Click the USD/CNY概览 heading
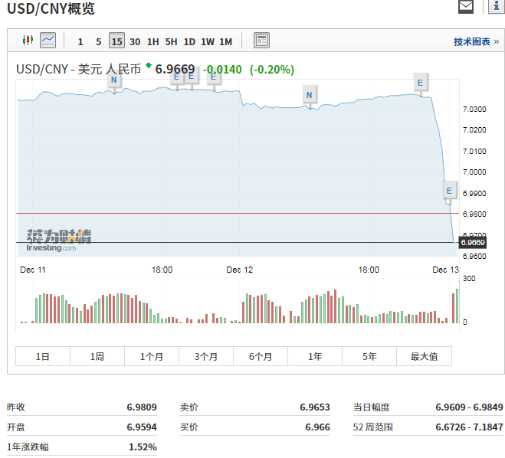This screenshot has width=505, height=458. [51, 9]
